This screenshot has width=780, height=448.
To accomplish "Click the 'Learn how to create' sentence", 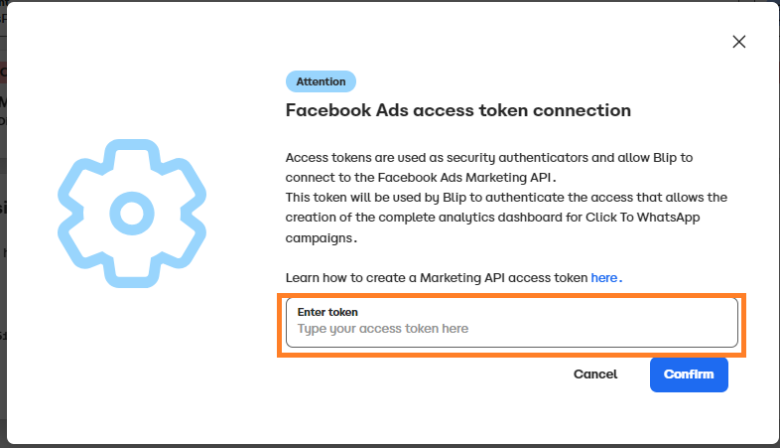I will pos(454,278).
